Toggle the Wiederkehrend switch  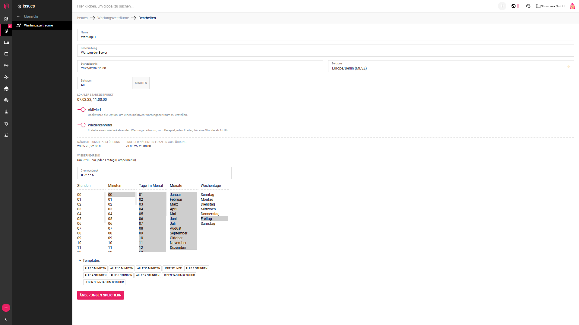[81, 125]
